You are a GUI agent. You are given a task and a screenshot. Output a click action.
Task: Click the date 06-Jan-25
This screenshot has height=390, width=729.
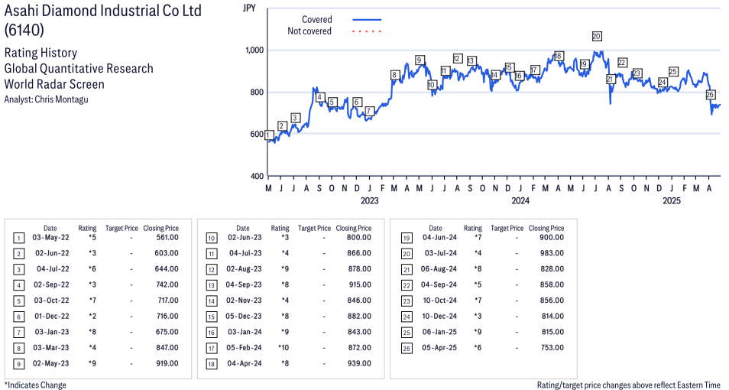[439, 332]
